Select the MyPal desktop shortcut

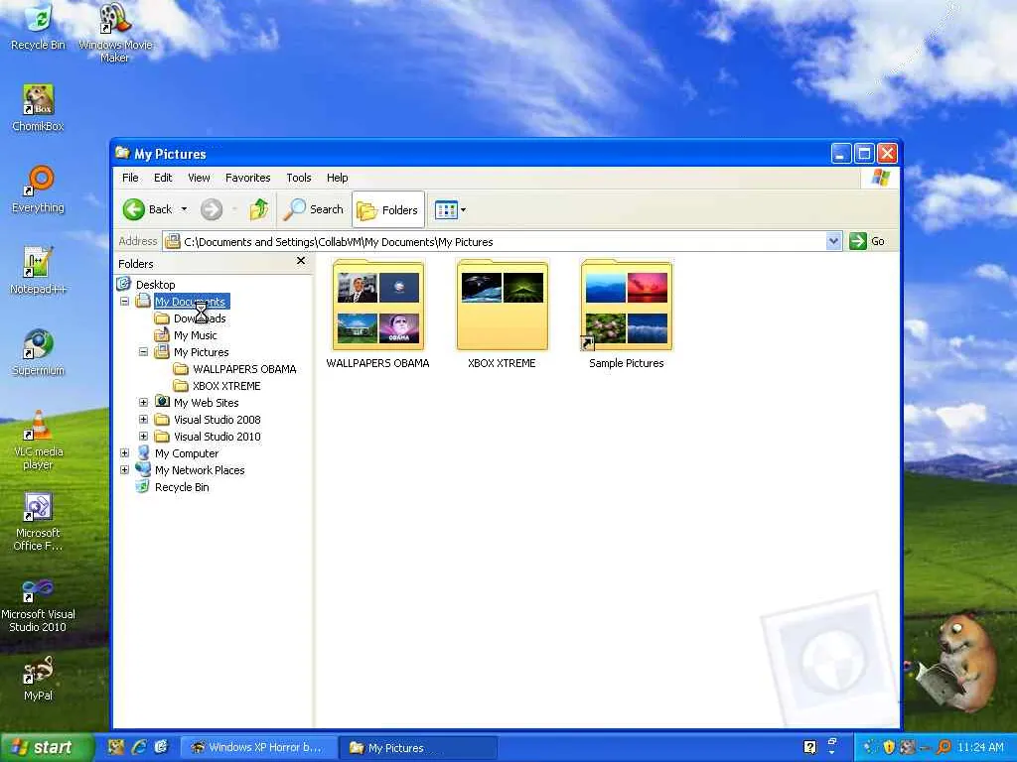[x=39, y=679]
